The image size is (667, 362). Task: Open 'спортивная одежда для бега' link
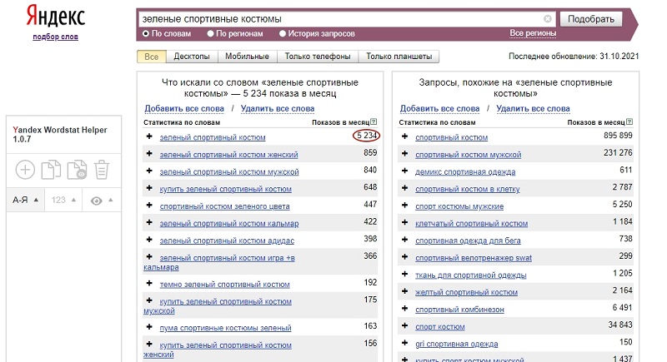coord(468,241)
